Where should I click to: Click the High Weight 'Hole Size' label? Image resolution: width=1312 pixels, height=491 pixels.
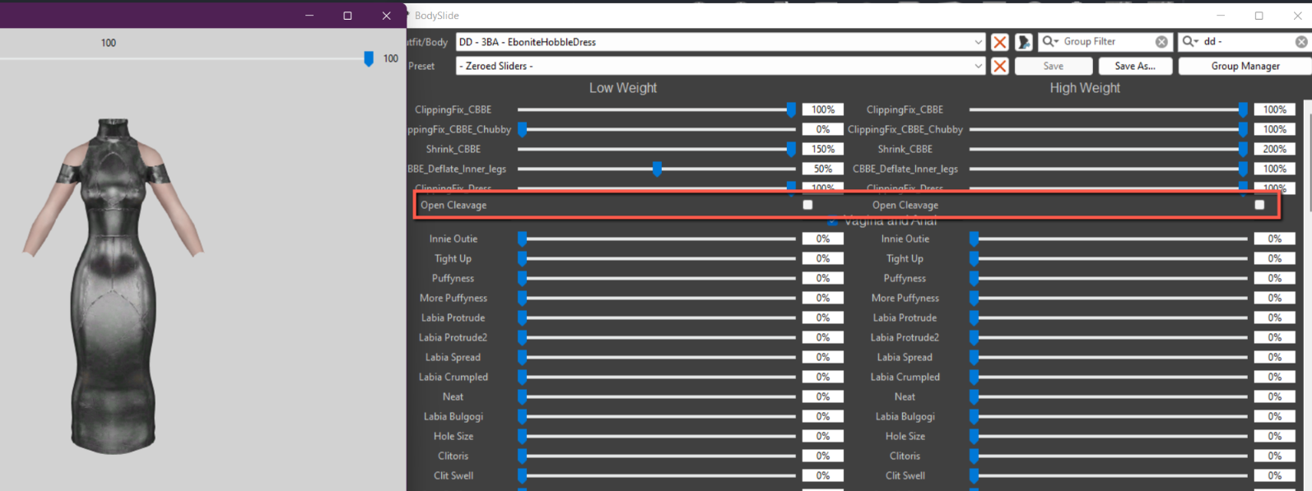[x=905, y=436]
